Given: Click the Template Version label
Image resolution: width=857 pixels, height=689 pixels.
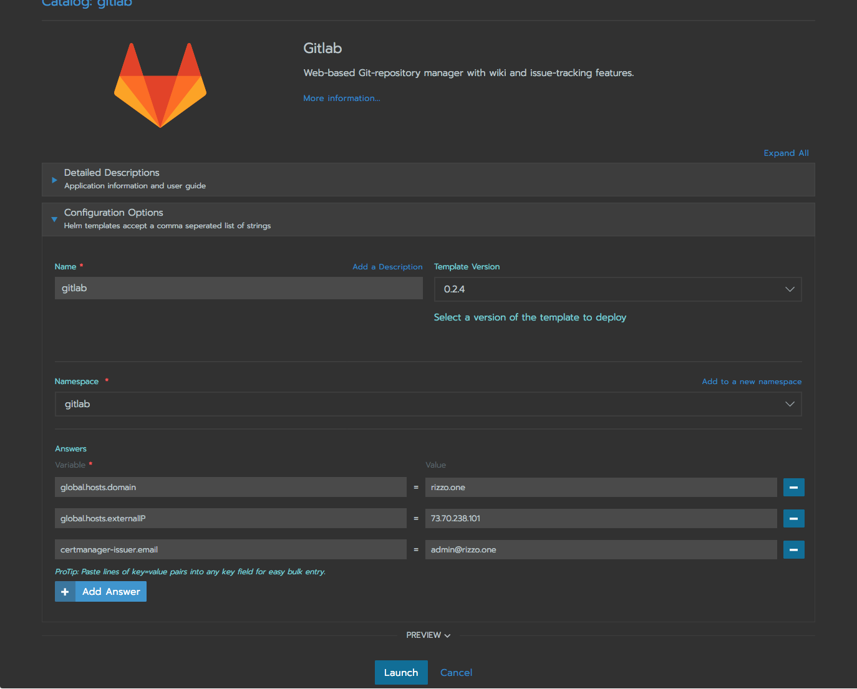Looking at the screenshot, I should (x=467, y=266).
